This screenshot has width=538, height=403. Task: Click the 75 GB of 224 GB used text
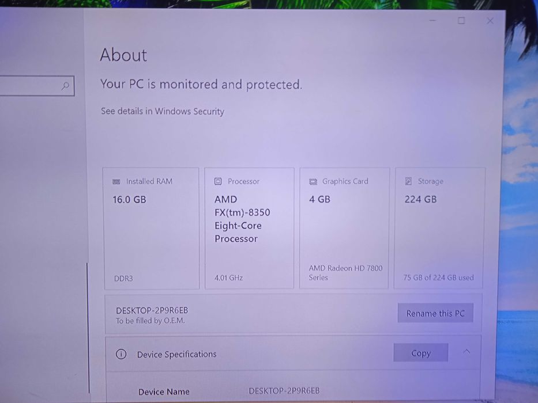[438, 277]
